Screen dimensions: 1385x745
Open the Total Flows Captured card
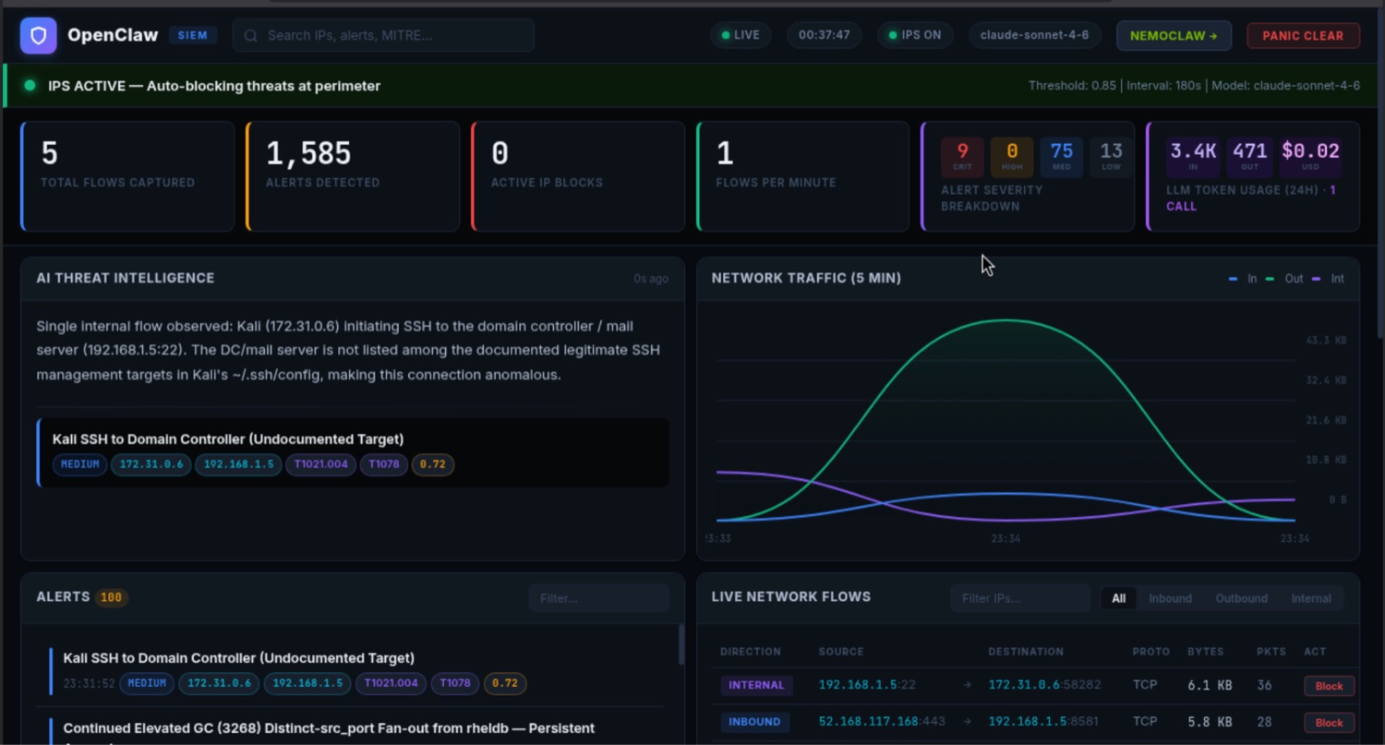127,175
